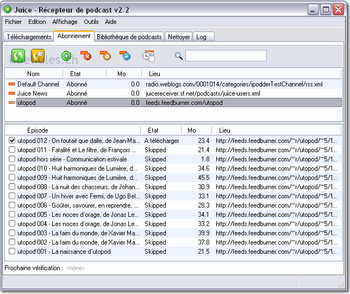350x294 pixels.
Task: Click the juicereceiver.sf.net feed URL text
Action: (x=203, y=93)
